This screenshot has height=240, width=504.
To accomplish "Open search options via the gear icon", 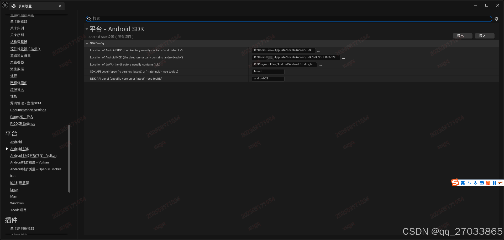I will point(496,19).
